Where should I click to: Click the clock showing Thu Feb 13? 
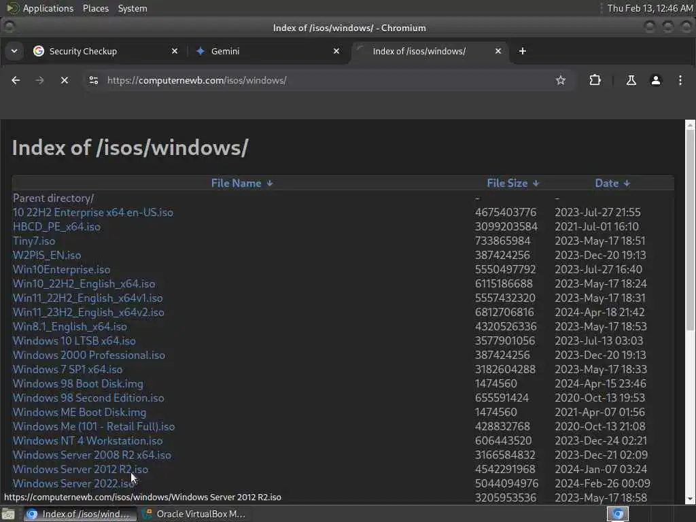click(x=650, y=8)
